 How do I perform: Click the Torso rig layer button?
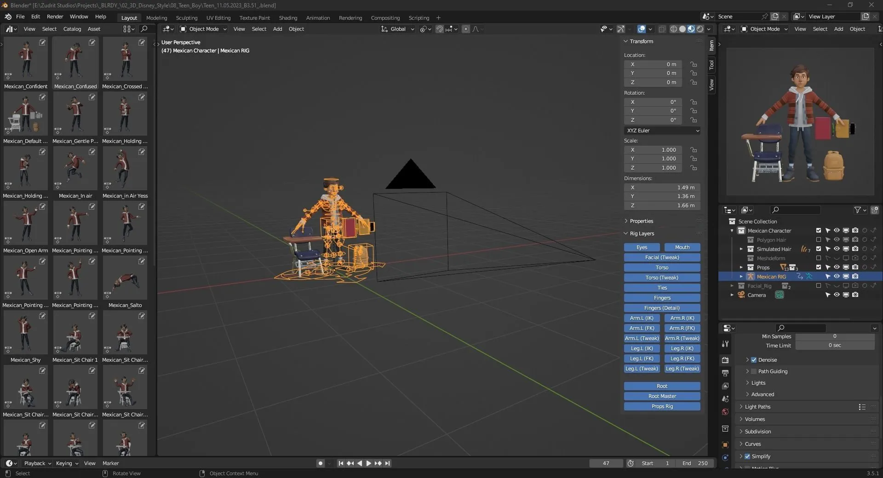click(662, 267)
